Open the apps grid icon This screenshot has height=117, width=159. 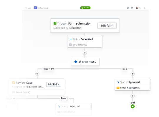tap(144, 8)
